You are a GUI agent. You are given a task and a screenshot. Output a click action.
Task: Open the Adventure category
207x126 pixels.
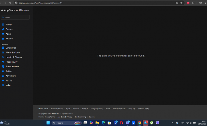[x=11, y=76]
